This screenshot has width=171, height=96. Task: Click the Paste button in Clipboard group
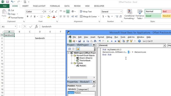coord(4,13)
